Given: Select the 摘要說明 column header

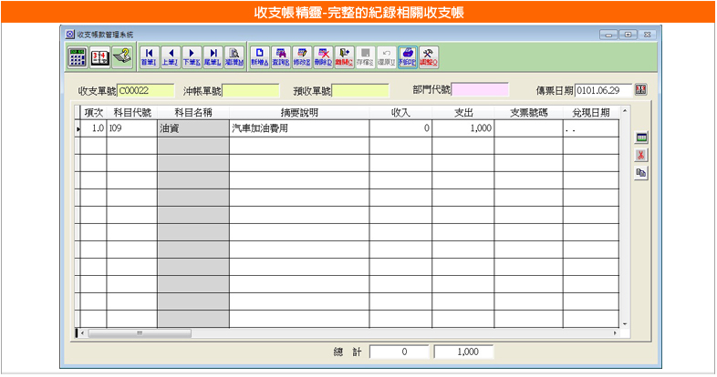Looking at the screenshot, I should (x=298, y=113).
